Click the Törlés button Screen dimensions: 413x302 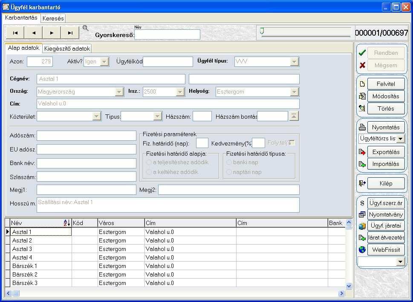coord(386,108)
